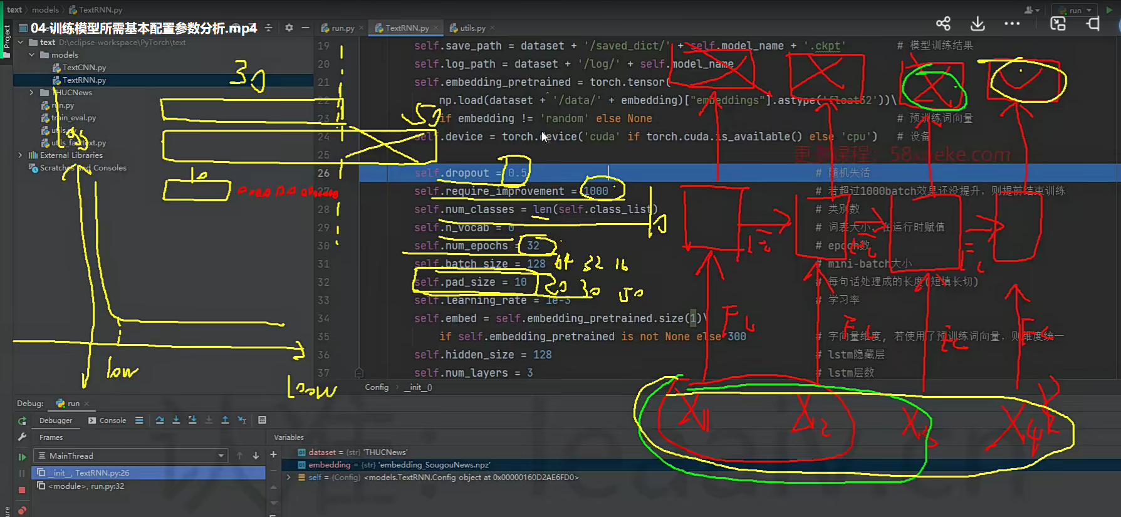Expand the self Config variable

[288, 478]
